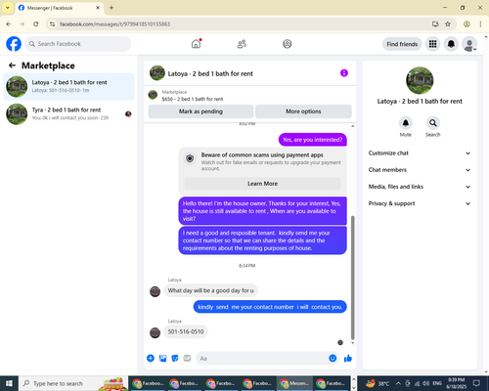
Task: Click the taskbar volume icon
Action: [425, 383]
